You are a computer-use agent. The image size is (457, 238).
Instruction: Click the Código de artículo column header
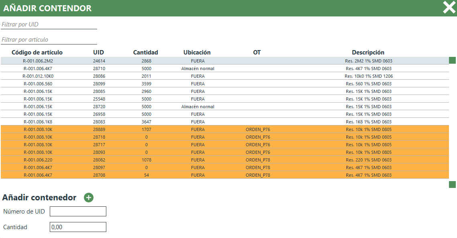pyautogui.click(x=37, y=52)
